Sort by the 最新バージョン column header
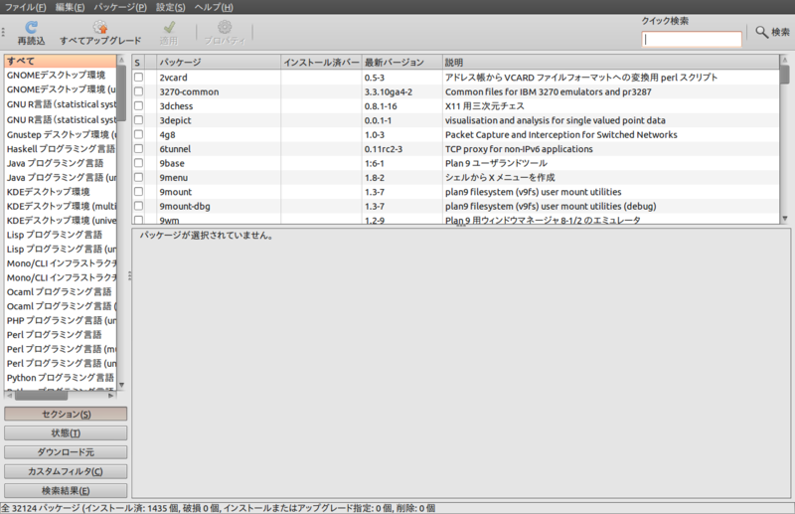 point(402,63)
